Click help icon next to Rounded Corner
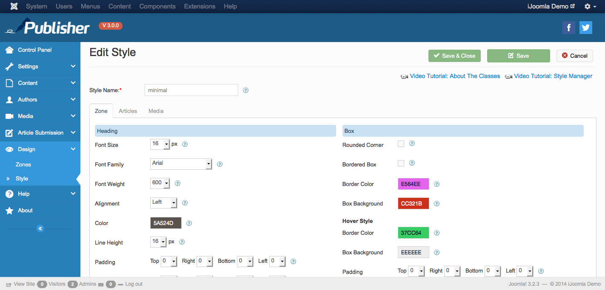The image size is (605, 290). pyautogui.click(x=412, y=144)
